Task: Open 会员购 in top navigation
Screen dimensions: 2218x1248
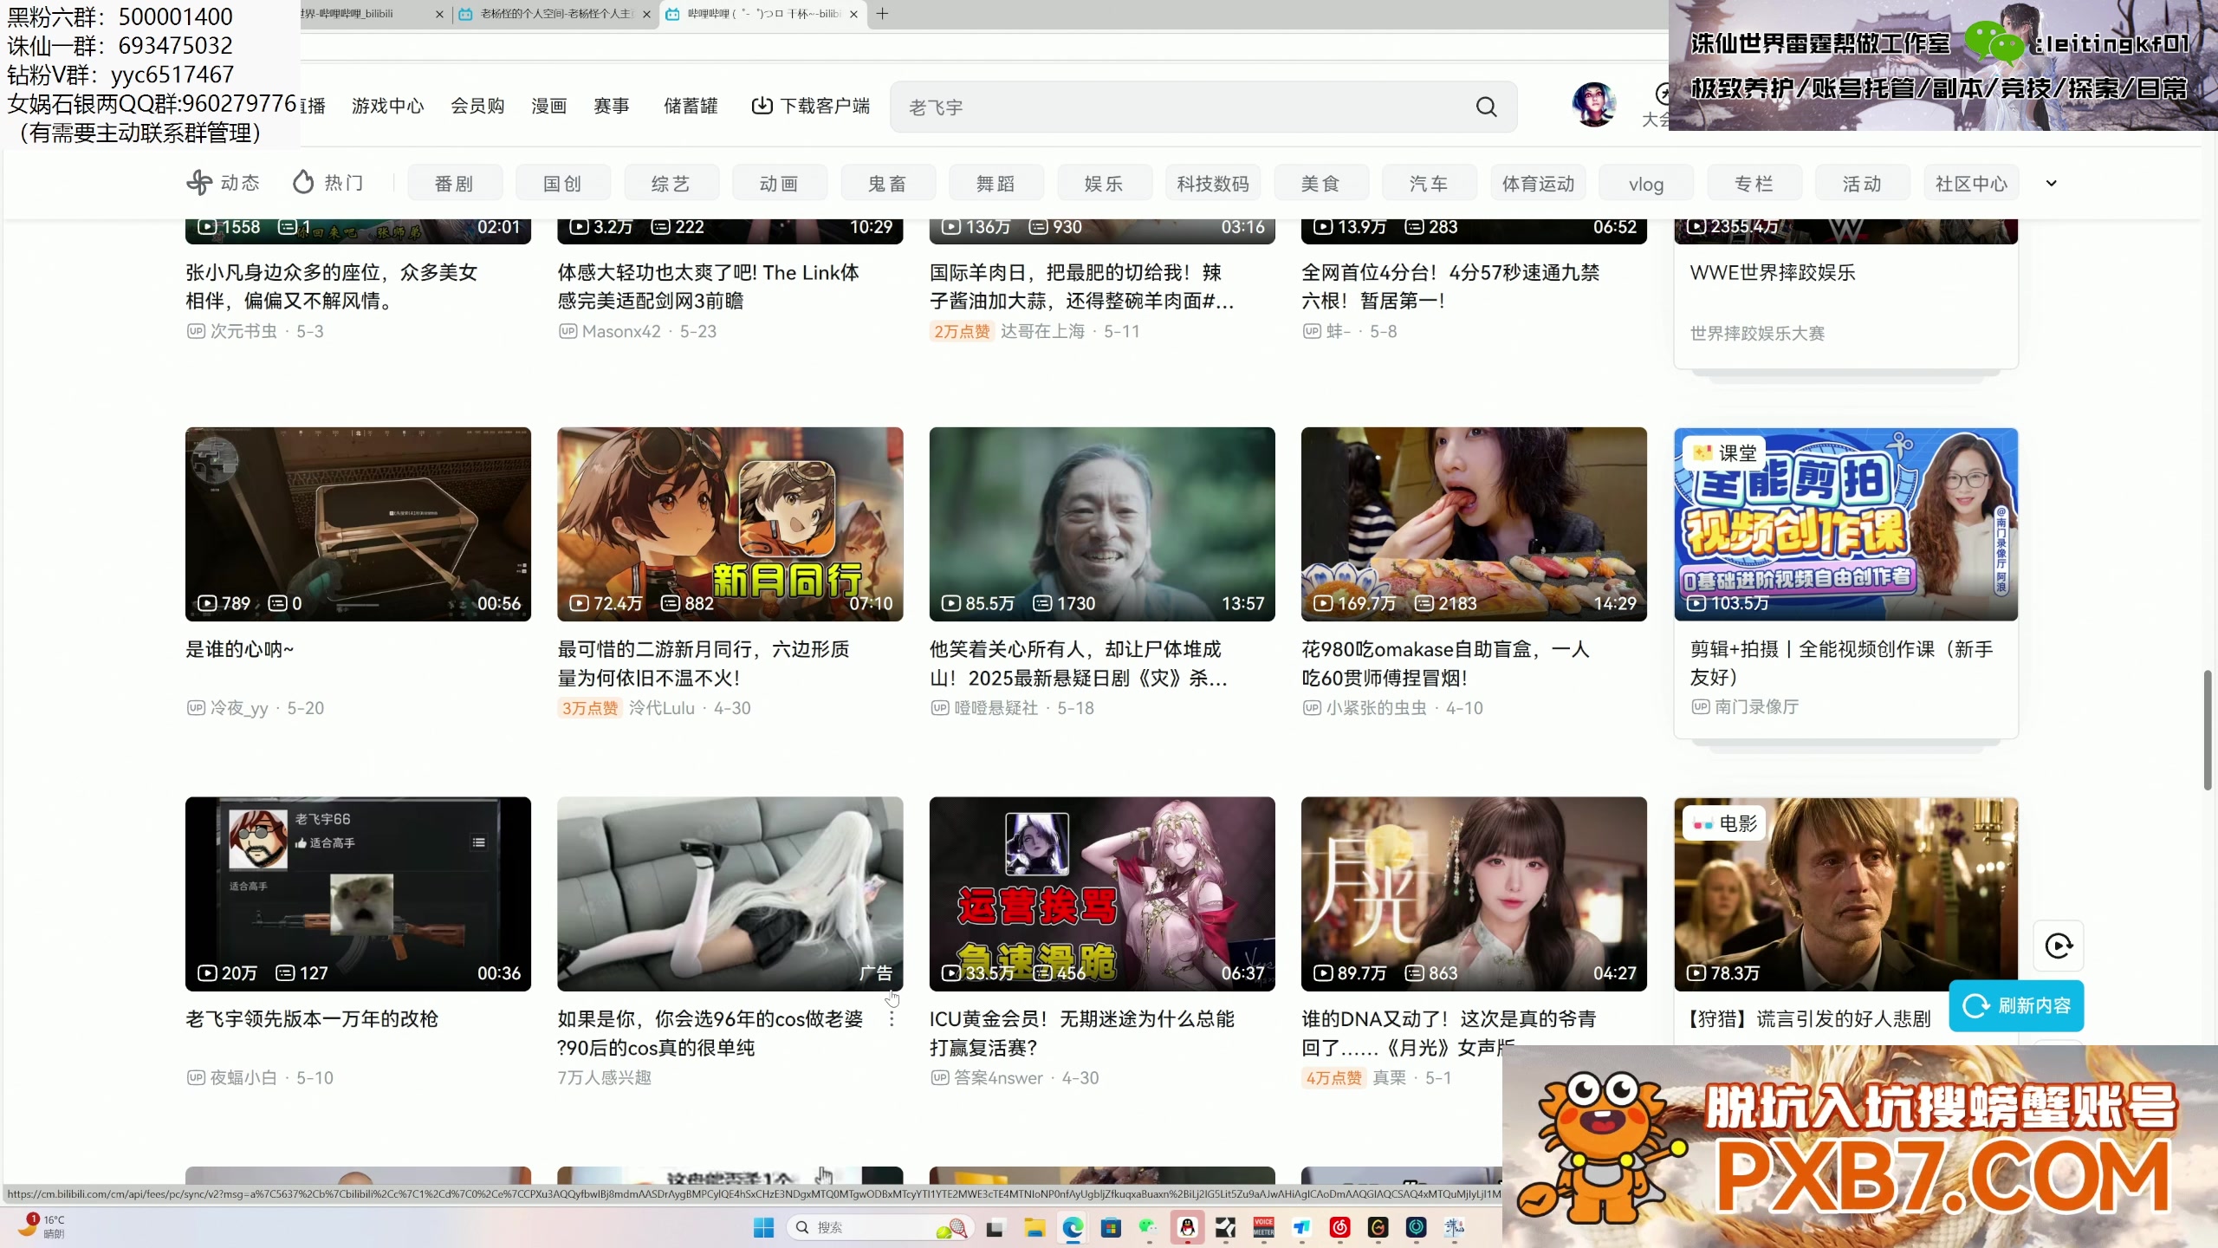Action: pos(477,106)
